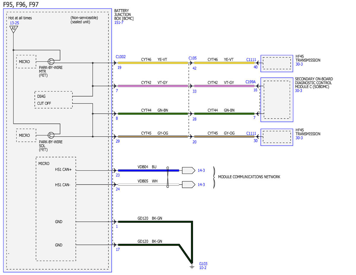Click MICRO box beside PARK-BY-WIRE MTR
This screenshot has width=356, height=275.
[x=26, y=62]
